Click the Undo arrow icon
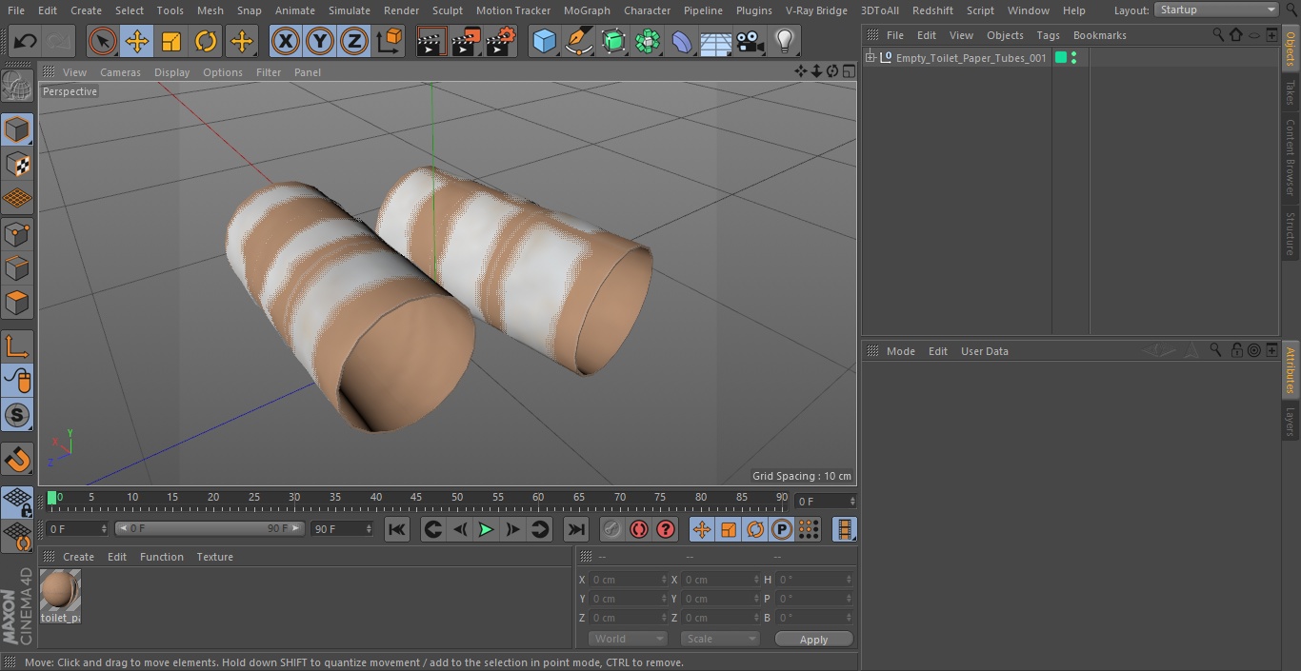This screenshot has width=1301, height=671. [25, 41]
